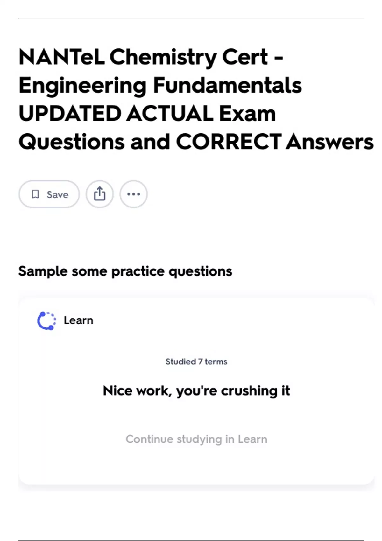Click the blue circular Learn logo
The height and width of the screenshot is (541, 382).
pyautogui.click(x=46, y=320)
